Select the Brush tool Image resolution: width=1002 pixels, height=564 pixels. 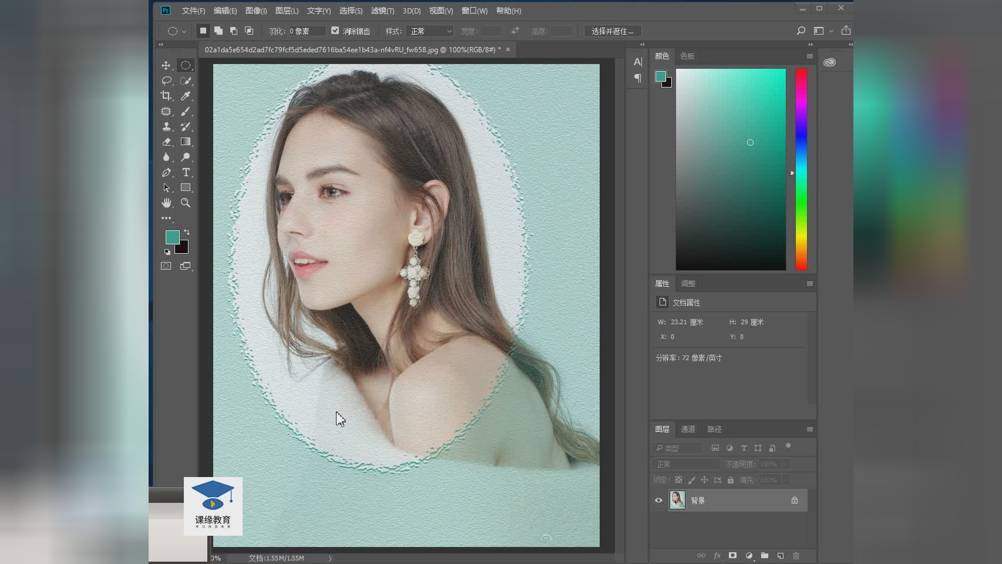(x=186, y=111)
